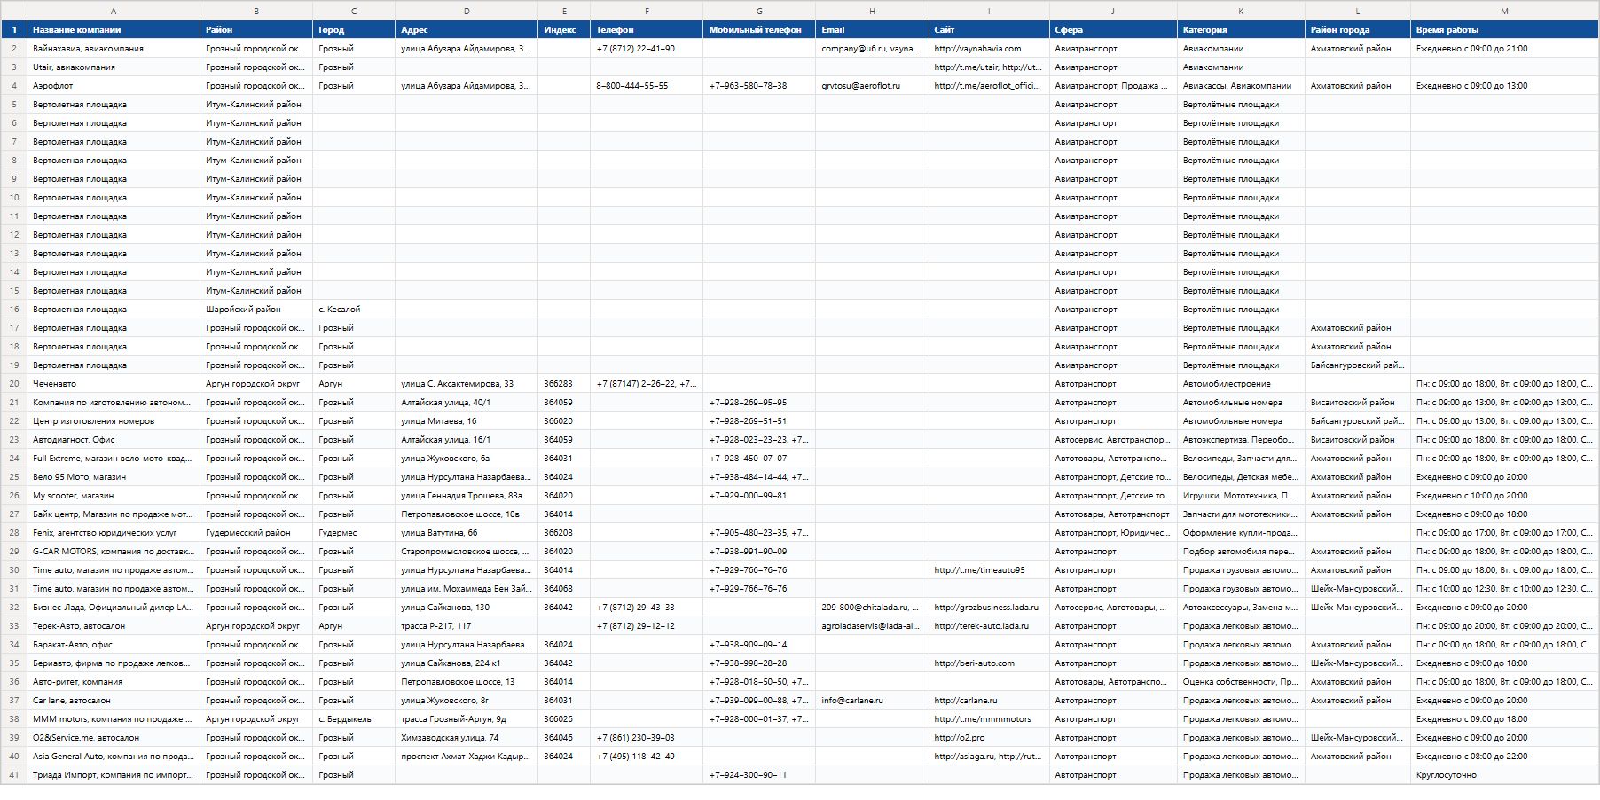
Task: Select 'Баракат-Авто, офис' company cell
Action: click(114, 645)
